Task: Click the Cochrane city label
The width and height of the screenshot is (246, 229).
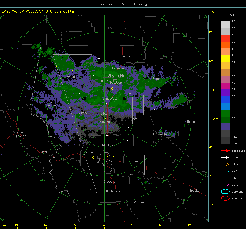Action: click(89, 152)
